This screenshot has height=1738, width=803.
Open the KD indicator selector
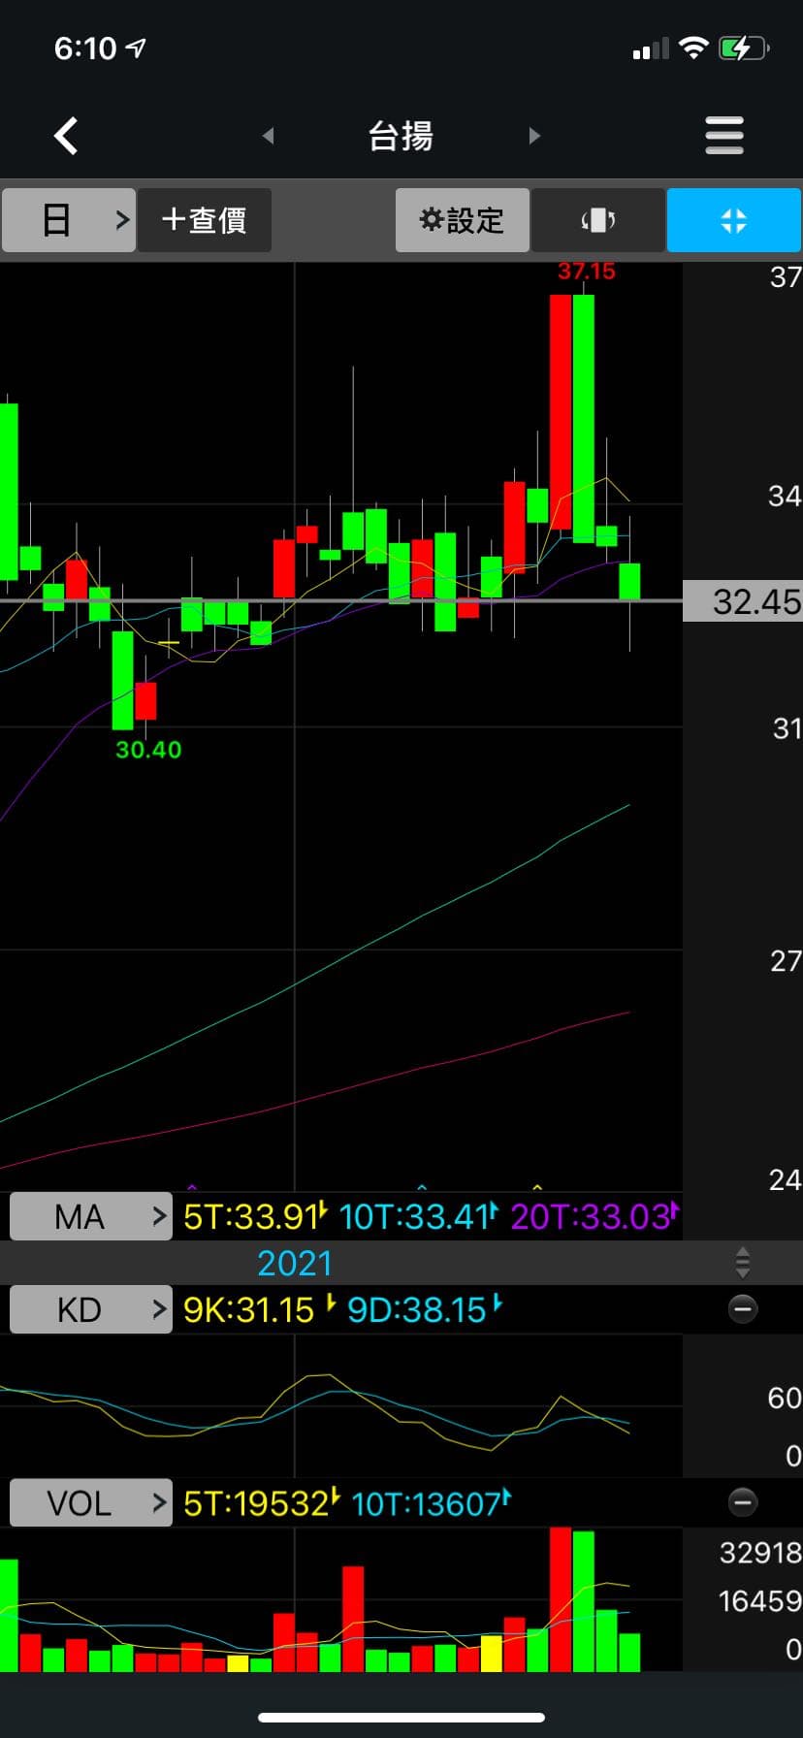[x=90, y=1309]
